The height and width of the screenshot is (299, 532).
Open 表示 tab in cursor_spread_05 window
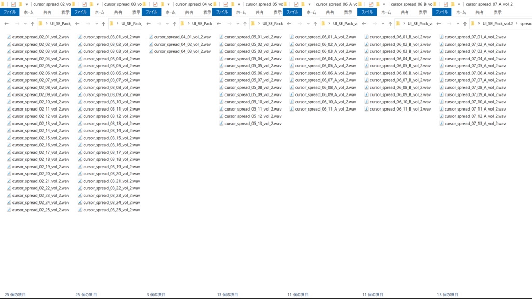[x=277, y=12]
